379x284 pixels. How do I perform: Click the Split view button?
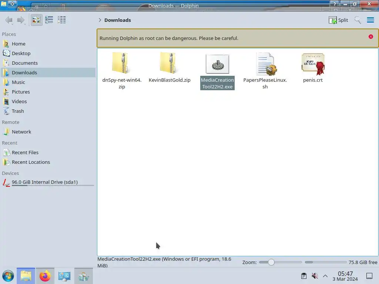click(x=338, y=20)
